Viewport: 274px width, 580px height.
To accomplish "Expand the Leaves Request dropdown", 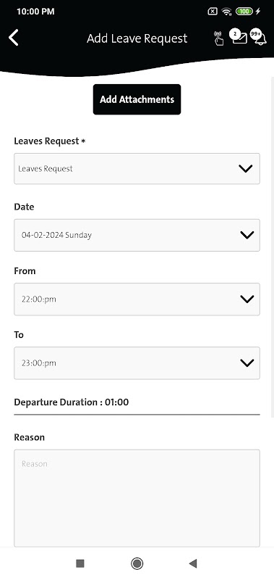I will coord(137,169).
